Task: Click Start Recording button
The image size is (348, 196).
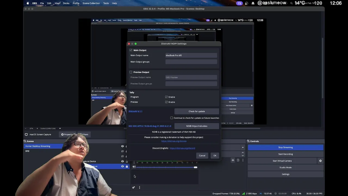Action: coord(285,154)
